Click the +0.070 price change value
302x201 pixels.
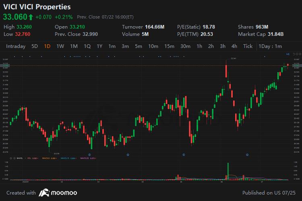pos(43,17)
